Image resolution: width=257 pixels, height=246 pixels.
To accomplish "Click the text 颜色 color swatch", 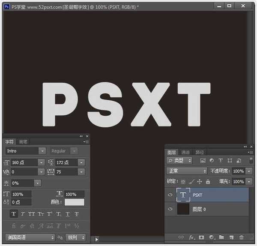I will pos(74,202).
